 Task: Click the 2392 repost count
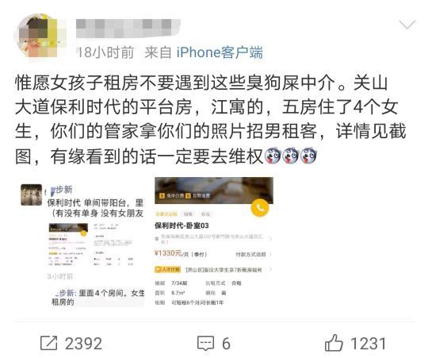click(83, 344)
